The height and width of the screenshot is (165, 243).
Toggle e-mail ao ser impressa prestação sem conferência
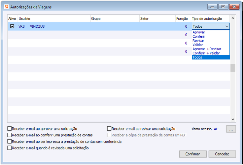coord(10,142)
